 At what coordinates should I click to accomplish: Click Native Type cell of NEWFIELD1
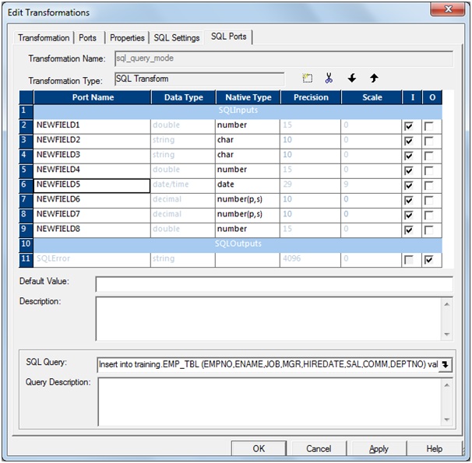tap(248, 127)
